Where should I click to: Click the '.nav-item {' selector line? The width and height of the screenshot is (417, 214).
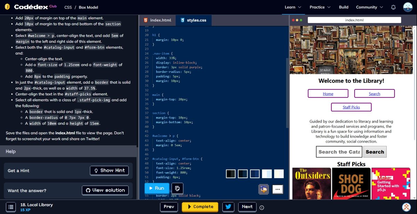(162, 53)
